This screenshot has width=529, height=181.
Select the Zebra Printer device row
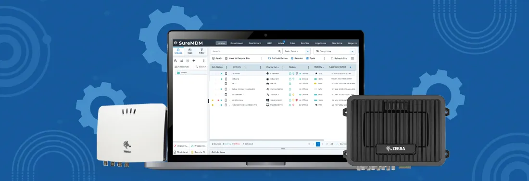click(283, 89)
